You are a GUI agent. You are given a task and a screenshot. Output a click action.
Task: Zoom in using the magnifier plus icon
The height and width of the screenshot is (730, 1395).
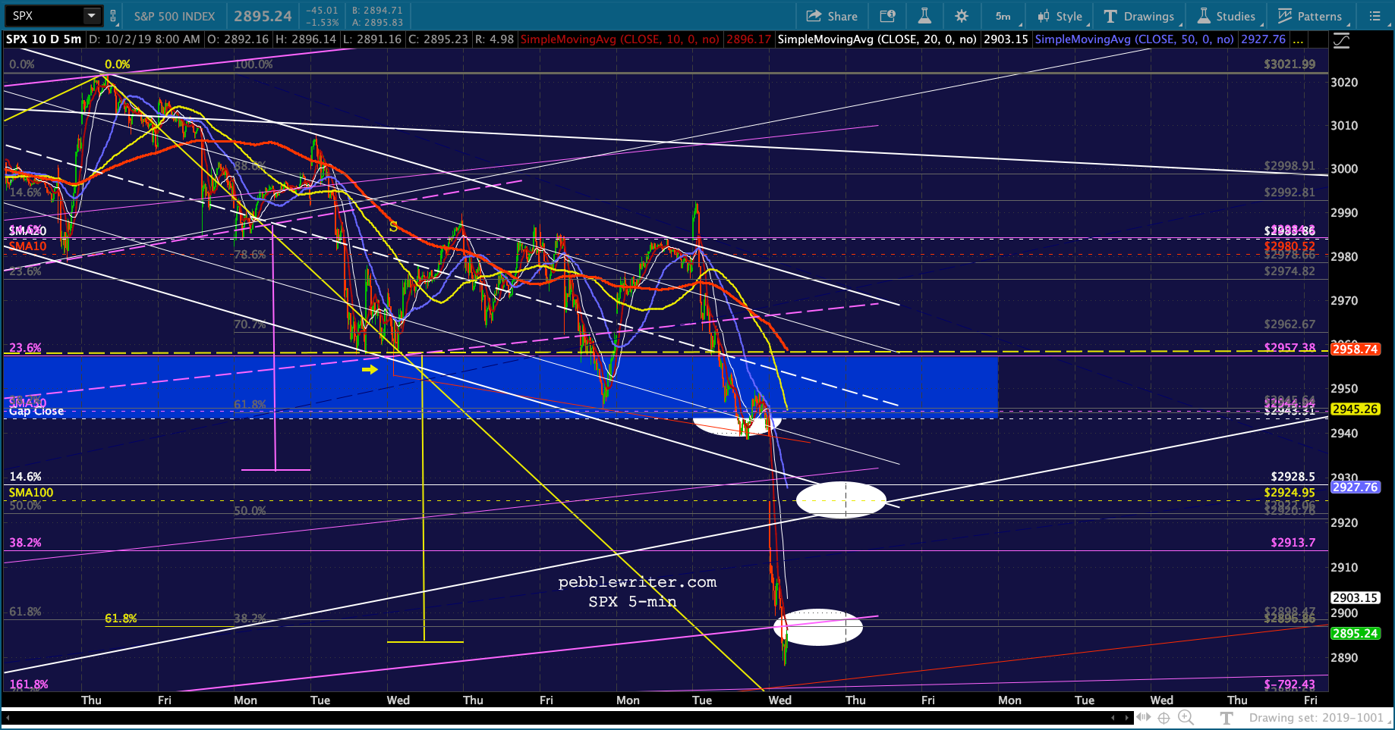1185,717
